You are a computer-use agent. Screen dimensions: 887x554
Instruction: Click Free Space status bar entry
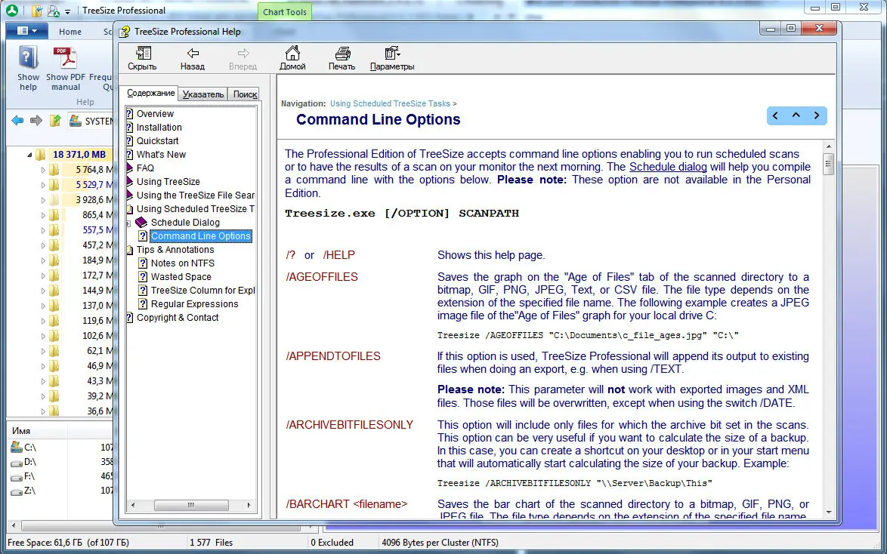pos(69,542)
